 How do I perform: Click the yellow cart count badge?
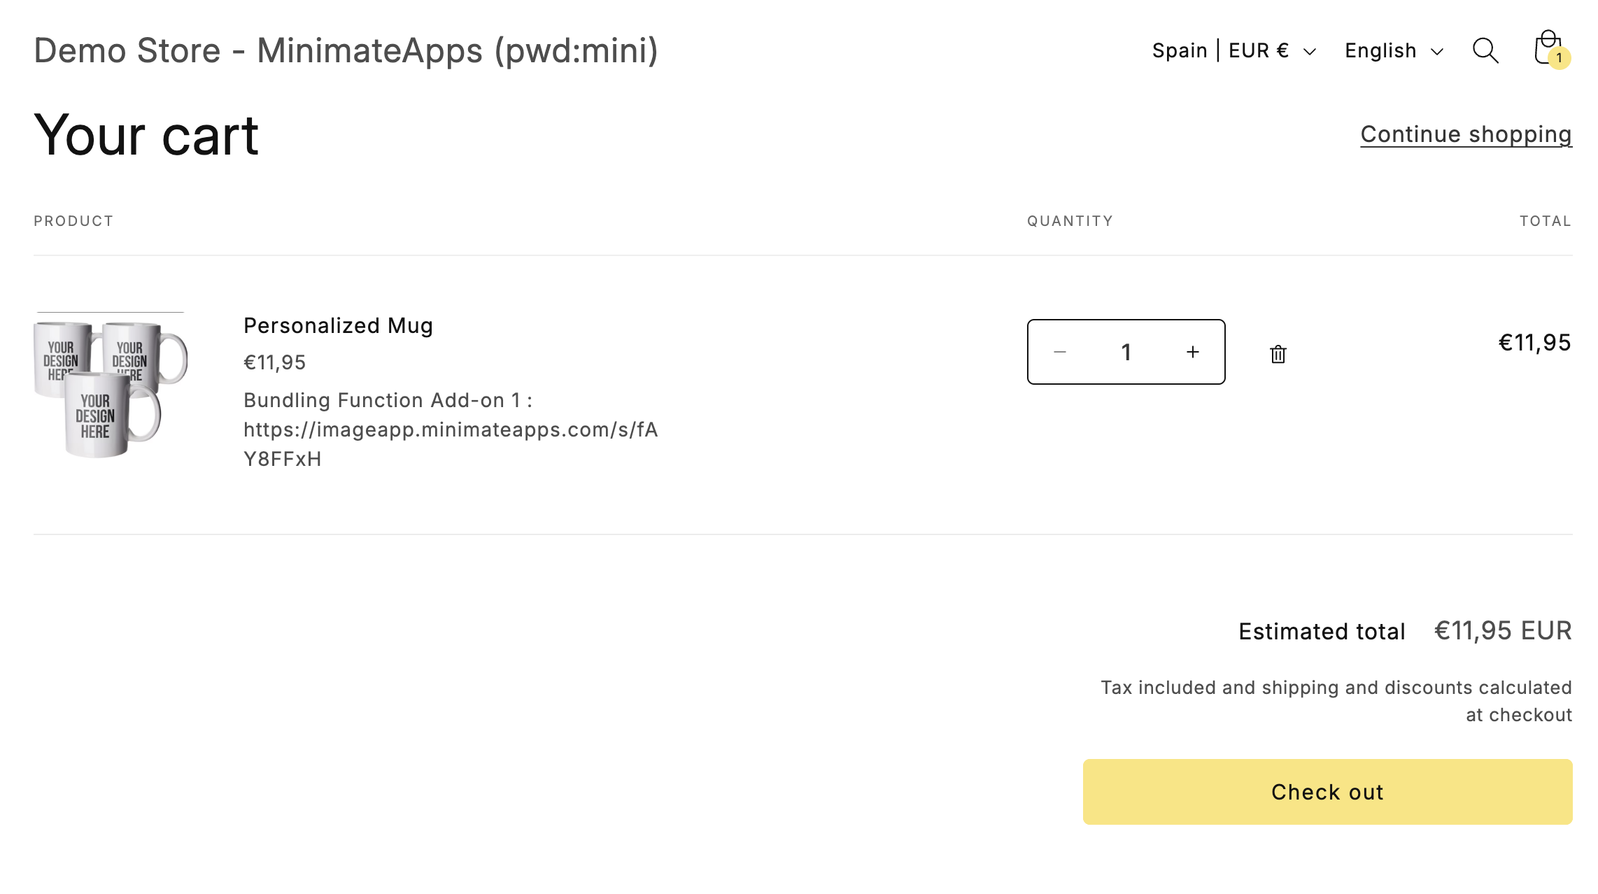tap(1560, 58)
